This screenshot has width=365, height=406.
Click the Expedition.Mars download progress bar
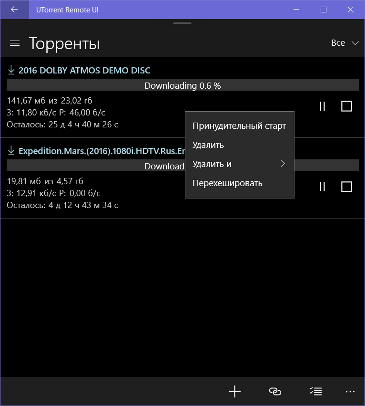tap(182, 166)
